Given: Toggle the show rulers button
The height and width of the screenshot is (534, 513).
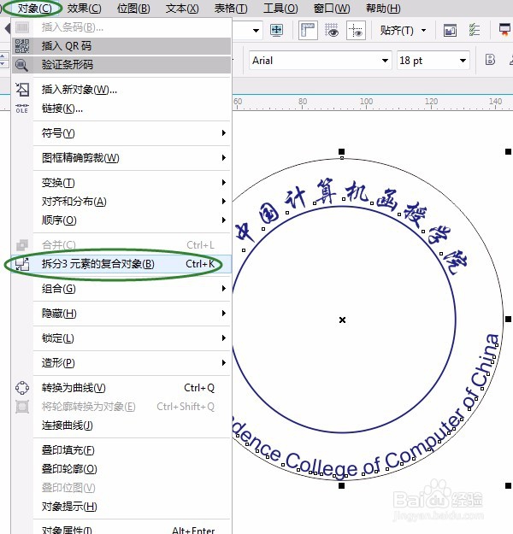Looking at the screenshot, I should click(308, 30).
